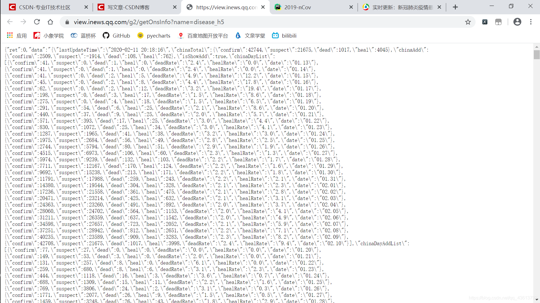Open the Apps (应用) shortcut
Image resolution: width=540 pixels, height=303 pixels.
point(17,36)
